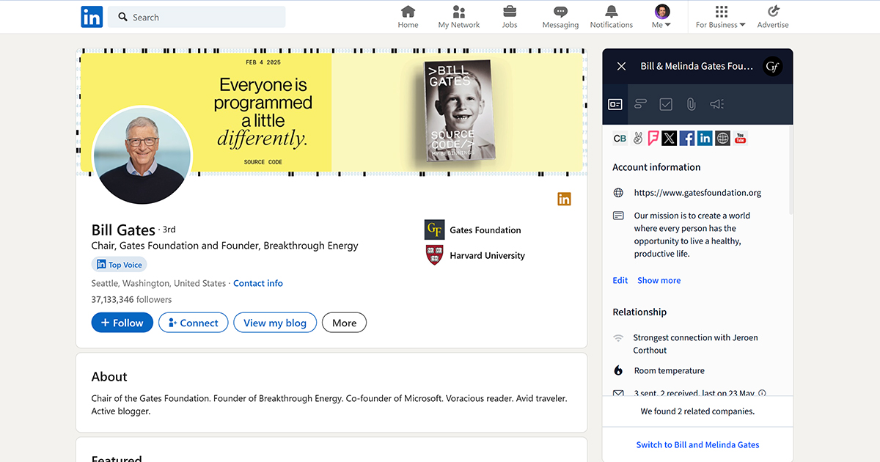880x462 pixels.
Task: Click the description note icon beside mission
Action: point(618,216)
